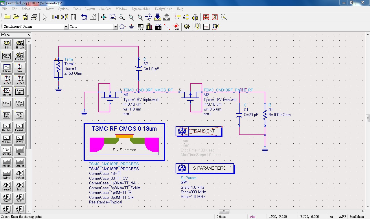This screenshot has width=370, height=219.
Task: Open the Simulate menu
Action: [x=105, y=9]
